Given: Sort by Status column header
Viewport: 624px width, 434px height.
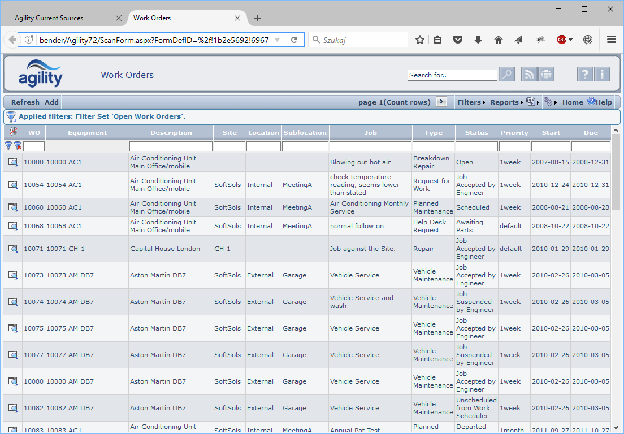Looking at the screenshot, I should pos(476,133).
